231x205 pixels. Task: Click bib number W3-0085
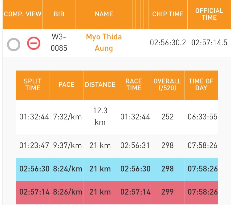point(59,42)
